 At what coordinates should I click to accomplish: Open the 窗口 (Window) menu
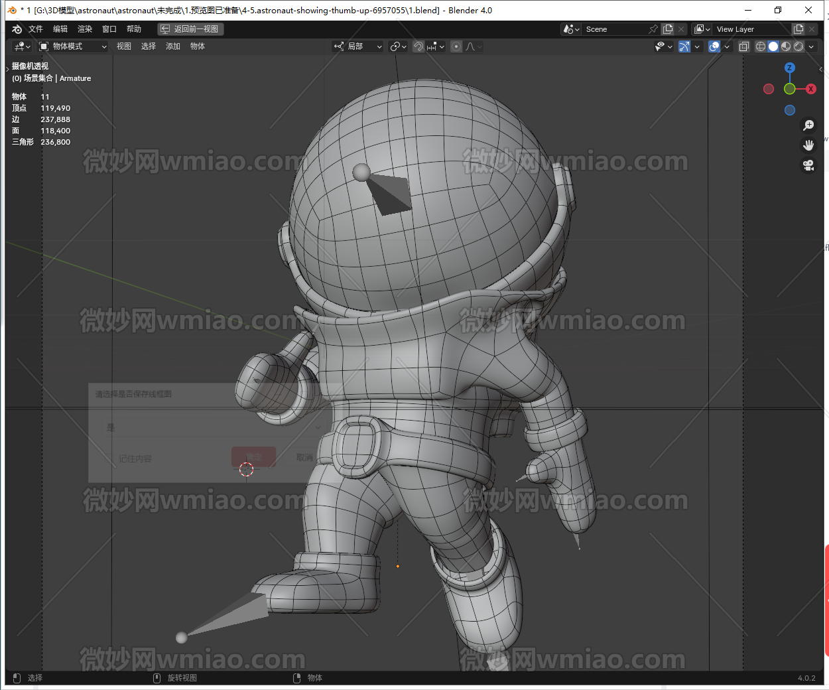pos(109,29)
